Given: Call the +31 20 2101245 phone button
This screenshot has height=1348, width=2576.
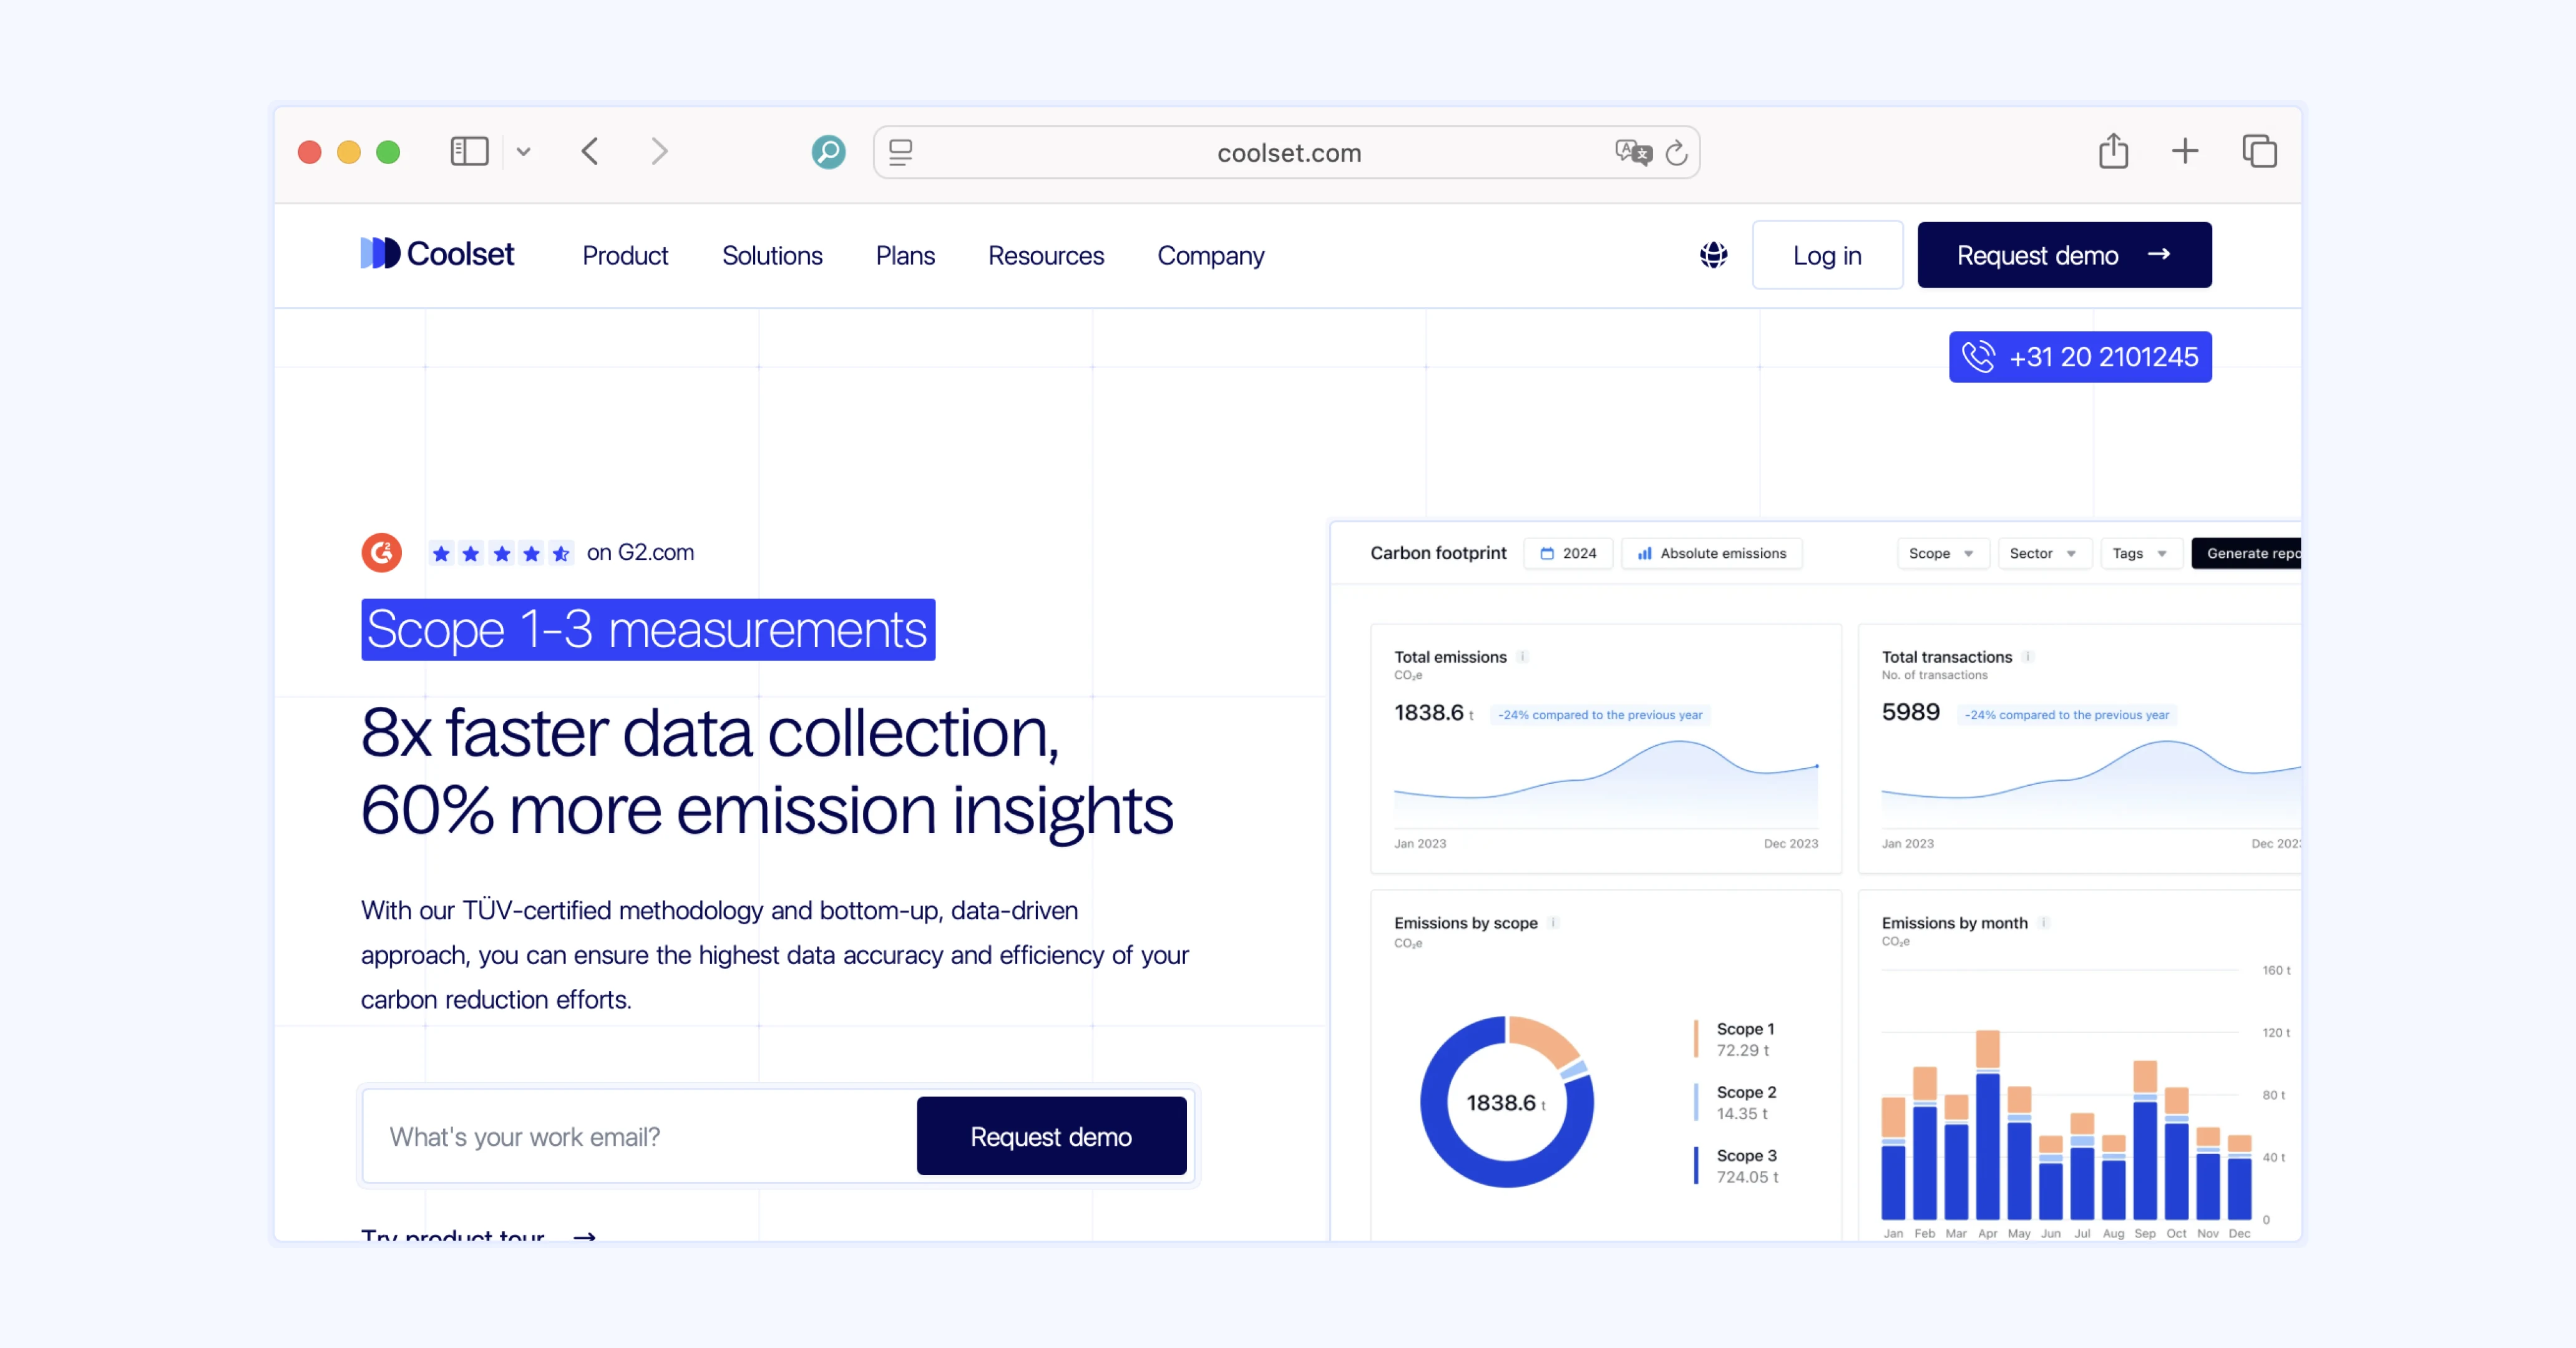Looking at the screenshot, I should pyautogui.click(x=2080, y=357).
